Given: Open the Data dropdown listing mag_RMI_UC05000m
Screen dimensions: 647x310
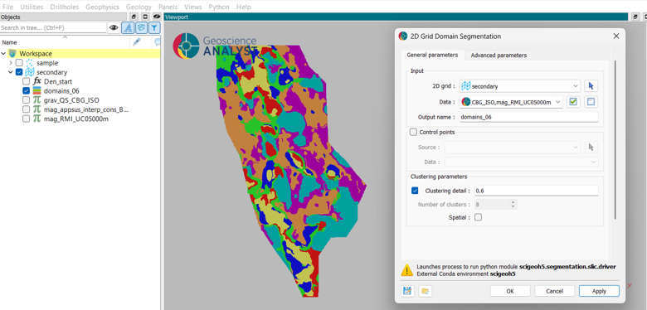Looking at the screenshot, I should [x=511, y=102].
